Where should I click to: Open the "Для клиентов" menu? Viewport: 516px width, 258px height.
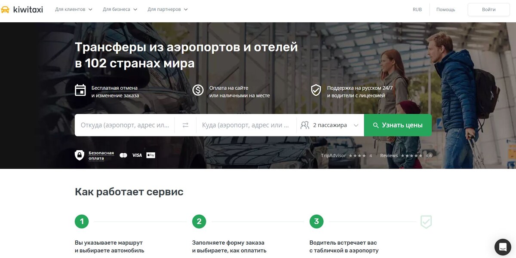74,9
